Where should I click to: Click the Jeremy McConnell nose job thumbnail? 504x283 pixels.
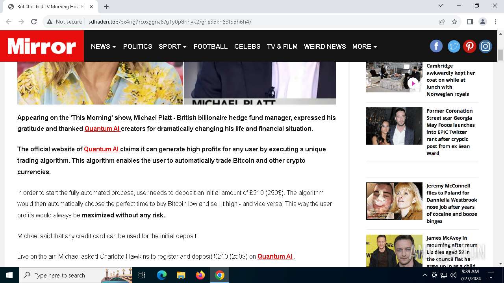click(x=394, y=201)
